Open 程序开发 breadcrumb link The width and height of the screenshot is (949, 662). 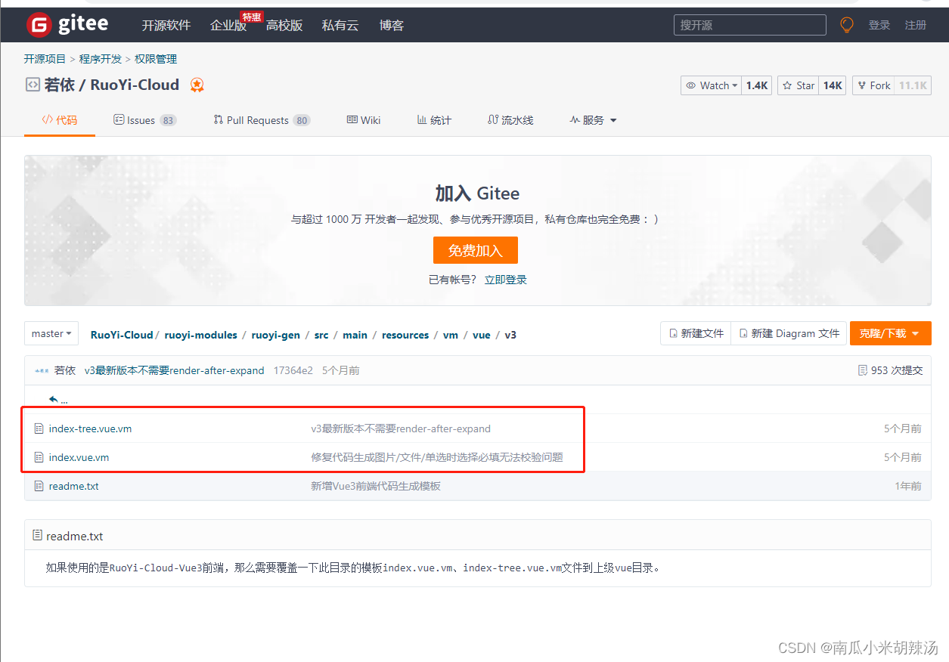101,59
